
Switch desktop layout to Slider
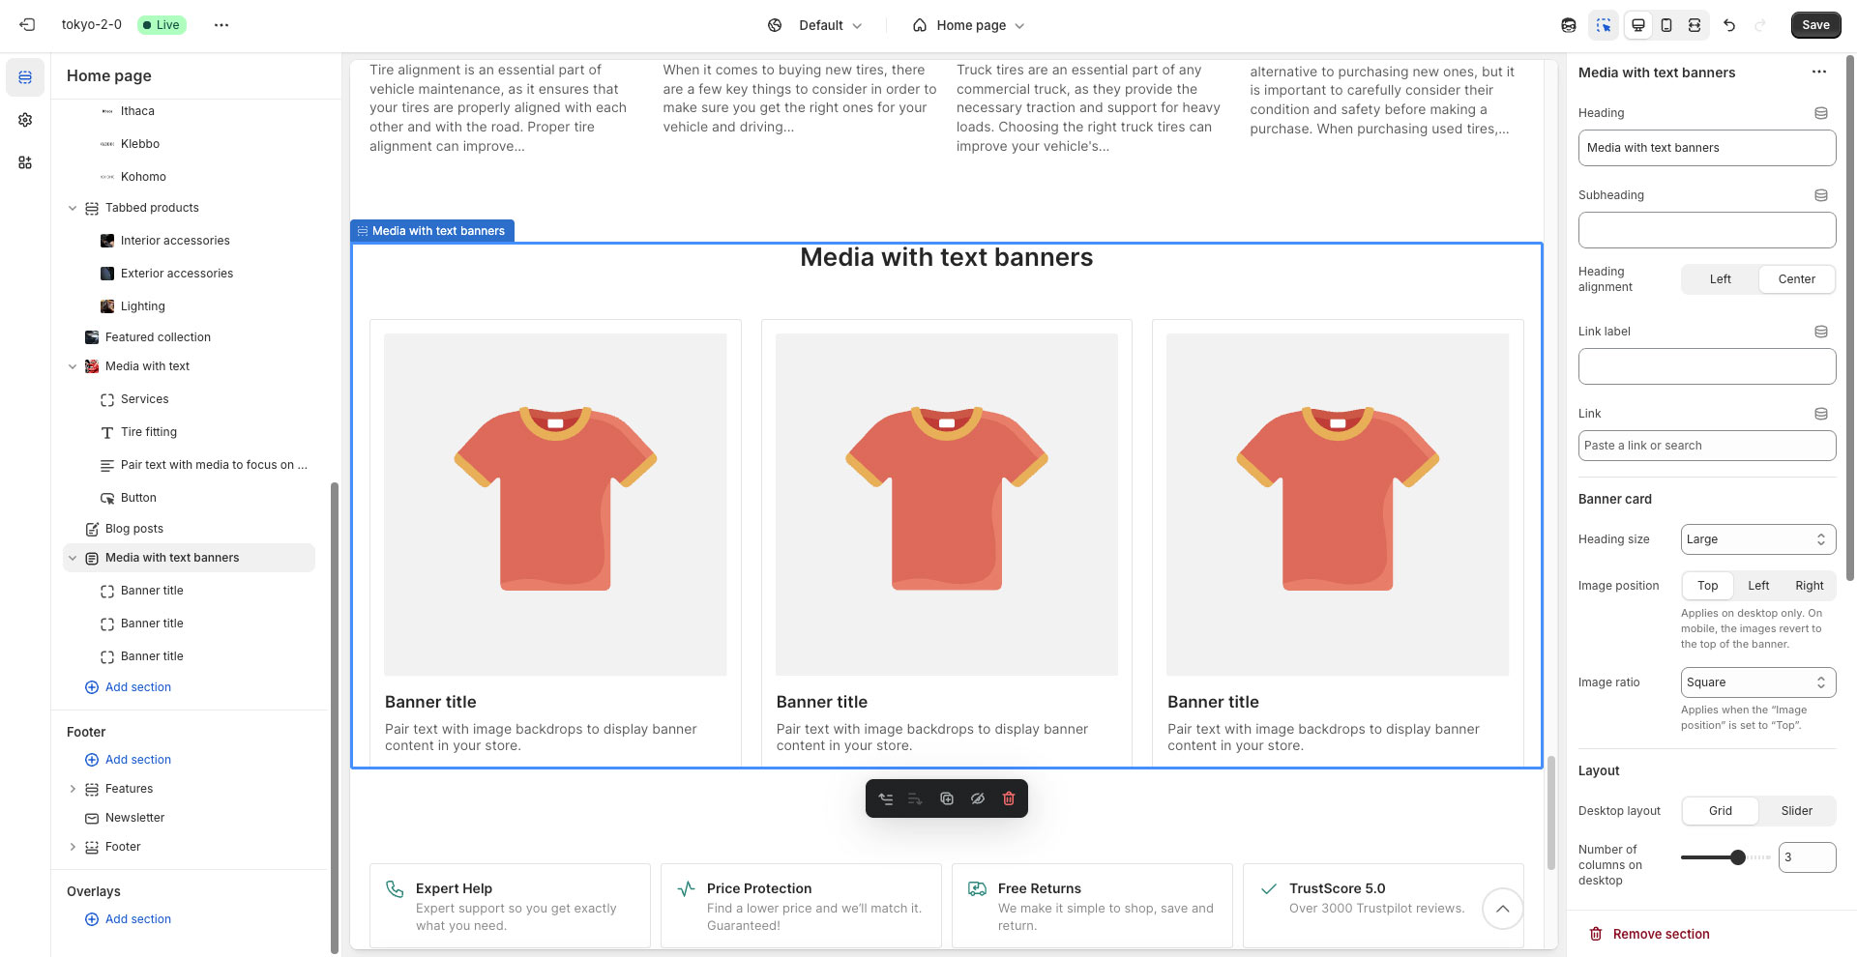(x=1796, y=811)
